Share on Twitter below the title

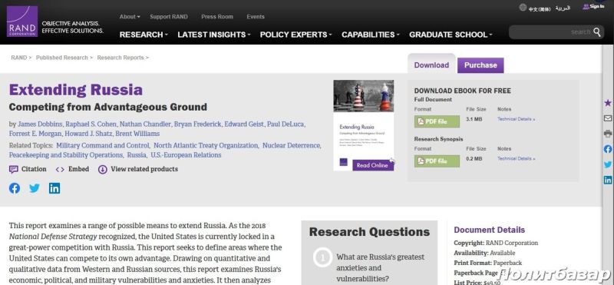click(35, 188)
